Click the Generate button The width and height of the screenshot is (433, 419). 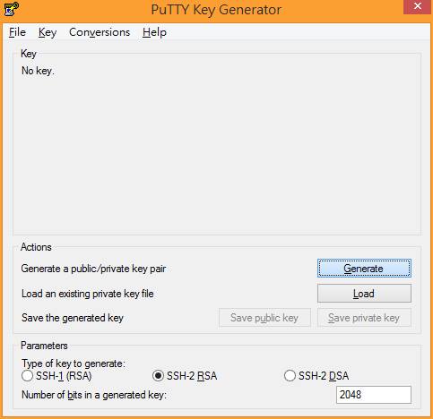(364, 269)
